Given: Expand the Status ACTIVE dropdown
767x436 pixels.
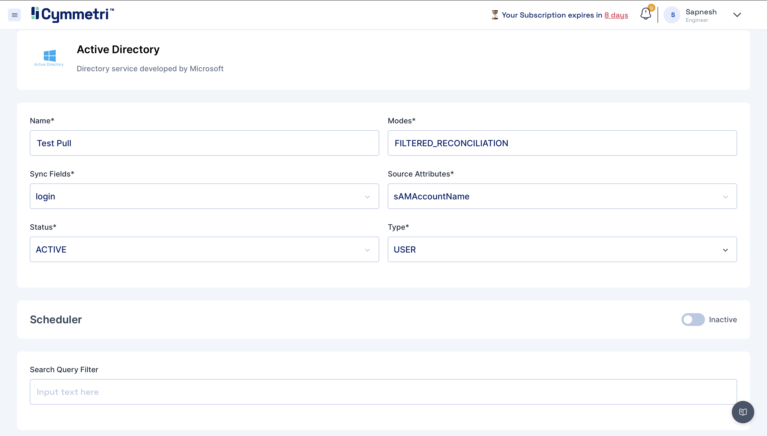Looking at the screenshot, I should click(204, 249).
